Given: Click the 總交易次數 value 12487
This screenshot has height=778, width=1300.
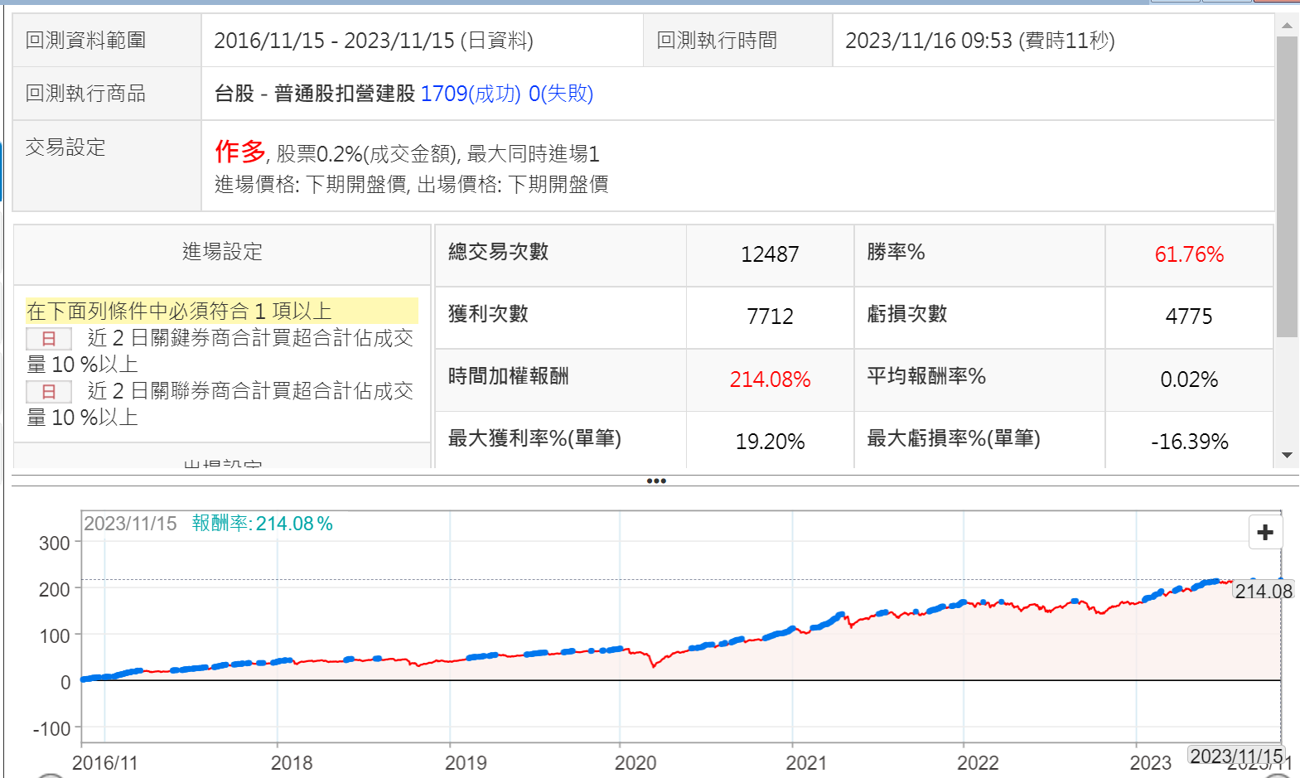Looking at the screenshot, I should click(x=770, y=254).
